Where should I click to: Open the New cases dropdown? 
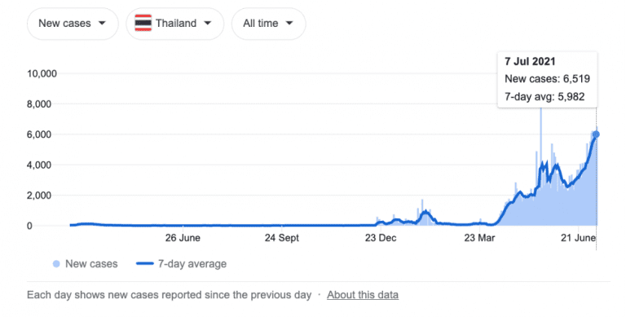click(73, 24)
